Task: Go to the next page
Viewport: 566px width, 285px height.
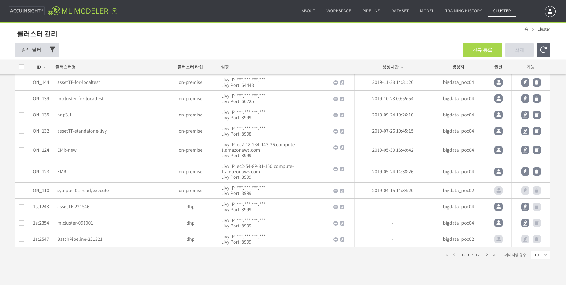Action: [x=487, y=255]
